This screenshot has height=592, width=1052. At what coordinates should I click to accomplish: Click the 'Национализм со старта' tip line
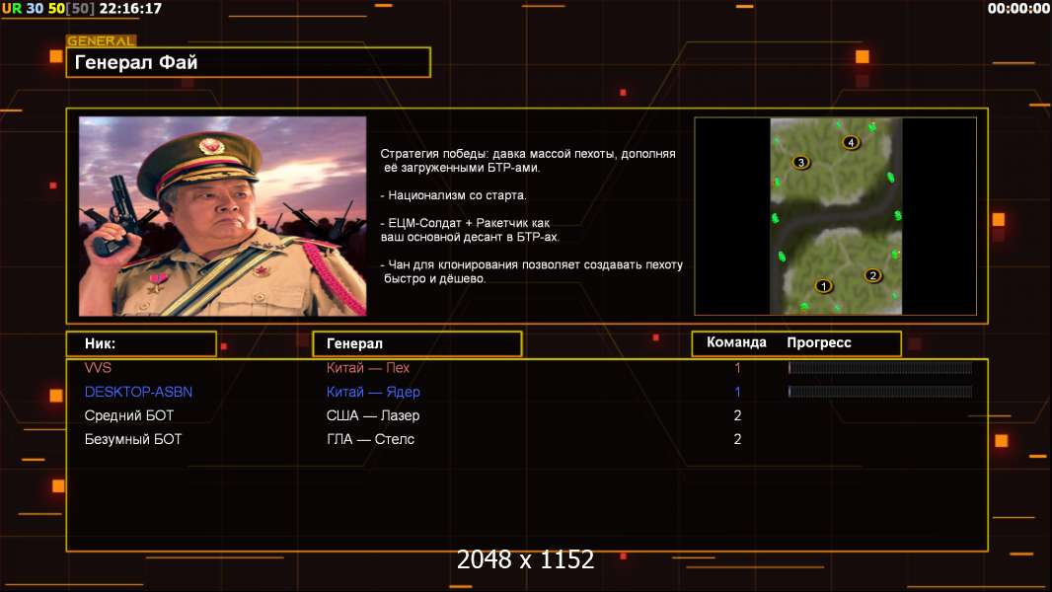[454, 195]
